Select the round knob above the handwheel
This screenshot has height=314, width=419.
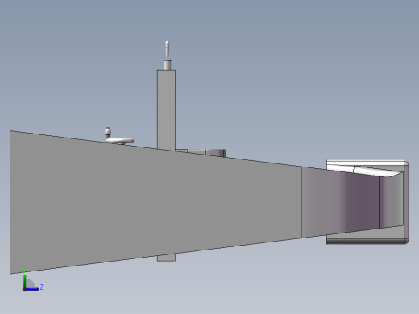(108, 133)
